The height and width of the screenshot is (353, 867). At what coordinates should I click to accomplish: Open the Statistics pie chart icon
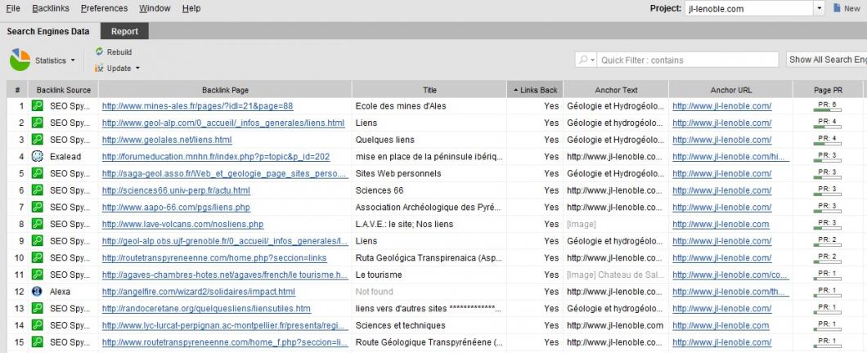tap(20, 60)
